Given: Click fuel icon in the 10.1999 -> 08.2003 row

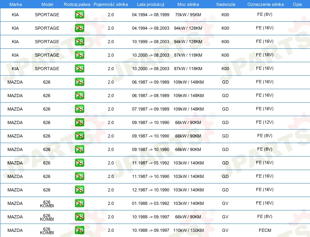Looking at the screenshot, I should [79, 41].
